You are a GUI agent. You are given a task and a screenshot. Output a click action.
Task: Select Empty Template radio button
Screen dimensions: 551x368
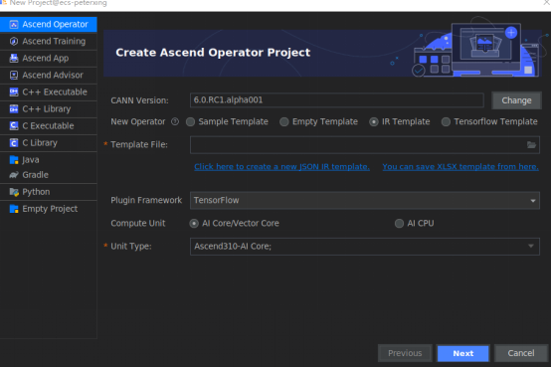point(283,122)
